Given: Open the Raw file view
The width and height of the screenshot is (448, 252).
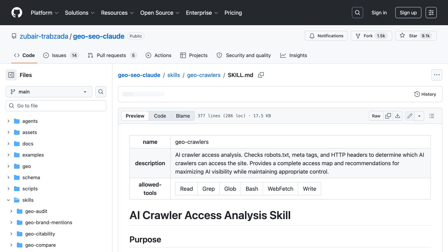Looking at the screenshot, I should [376, 116].
